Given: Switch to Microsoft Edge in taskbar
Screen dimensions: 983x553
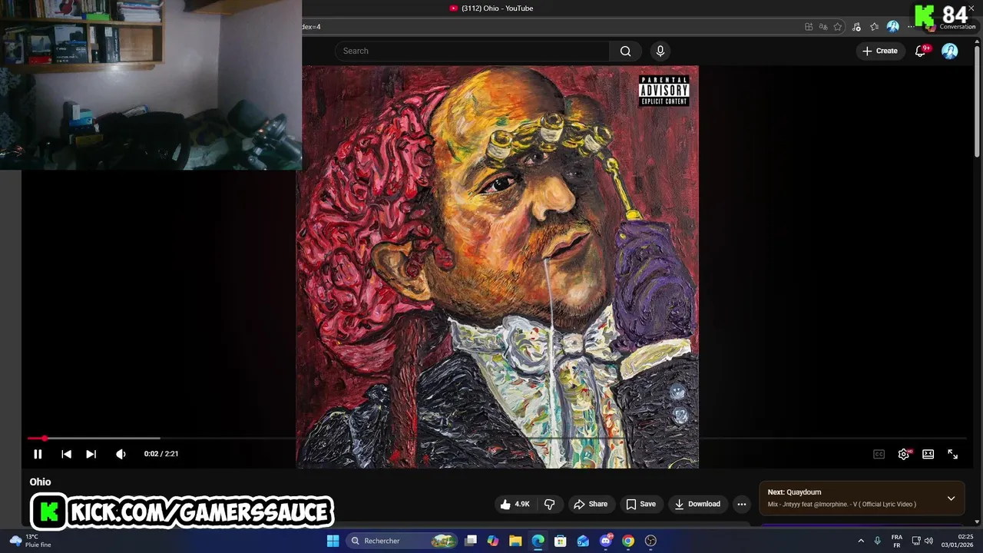Looking at the screenshot, I should tap(538, 541).
